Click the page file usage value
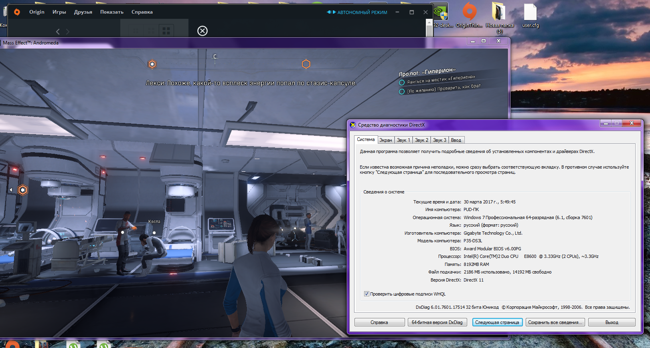 tap(507, 272)
